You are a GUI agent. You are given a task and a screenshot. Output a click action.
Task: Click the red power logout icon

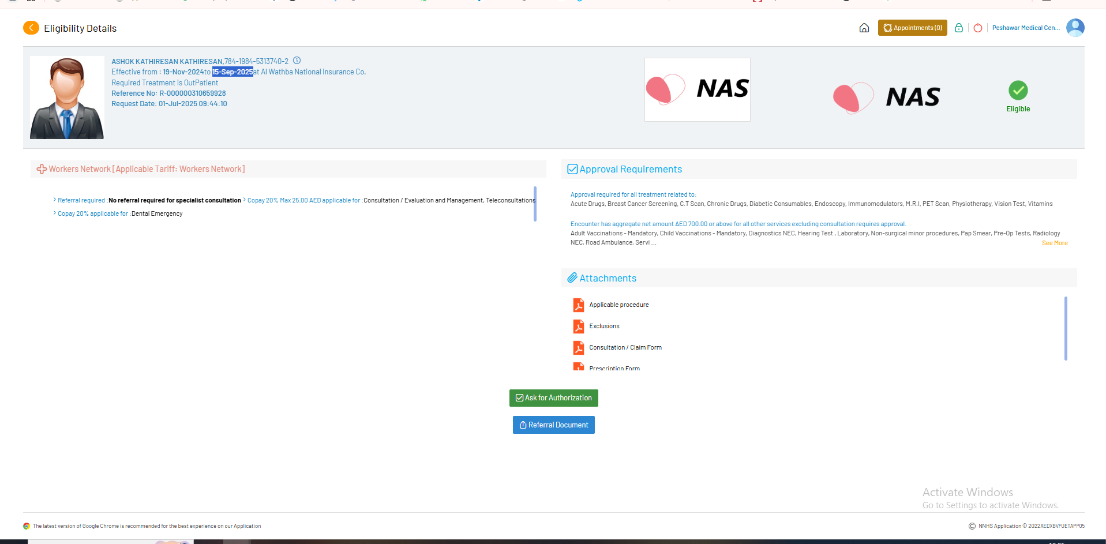977,28
